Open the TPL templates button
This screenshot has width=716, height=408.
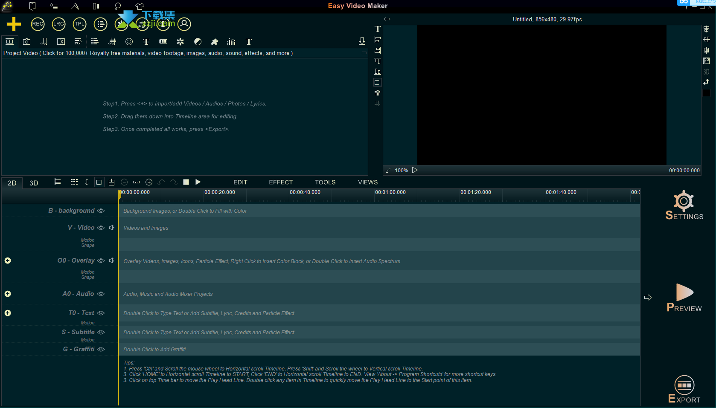point(79,24)
